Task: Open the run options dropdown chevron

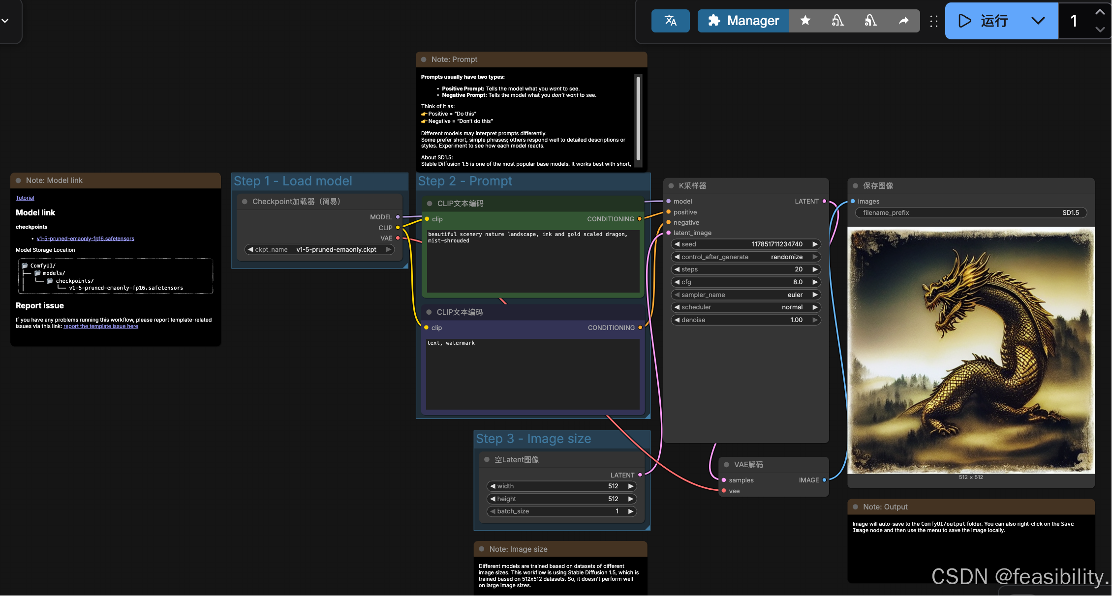Action: [1038, 21]
